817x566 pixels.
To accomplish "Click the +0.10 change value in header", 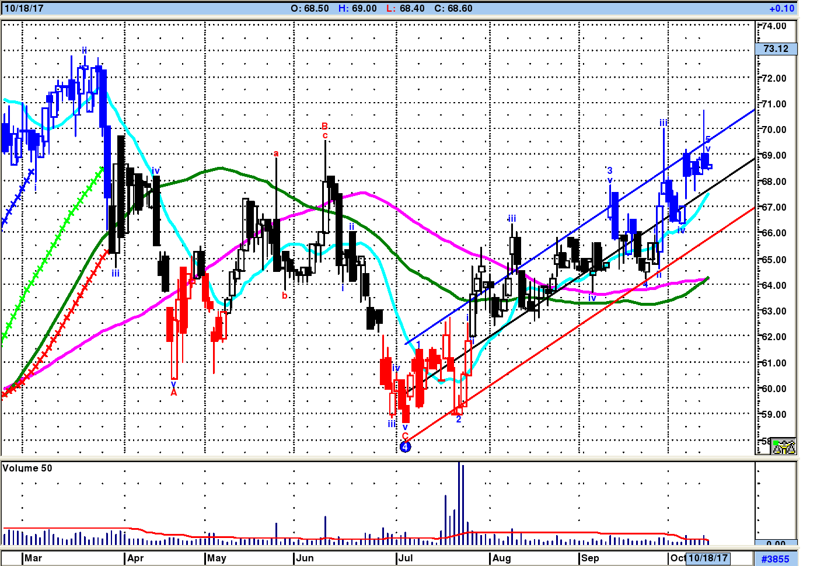I will [x=781, y=9].
